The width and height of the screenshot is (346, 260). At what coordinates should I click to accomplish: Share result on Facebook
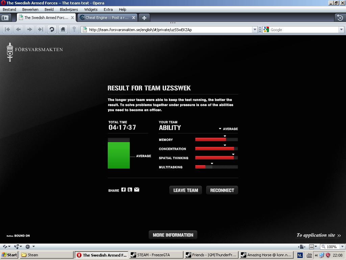pyautogui.click(x=124, y=190)
